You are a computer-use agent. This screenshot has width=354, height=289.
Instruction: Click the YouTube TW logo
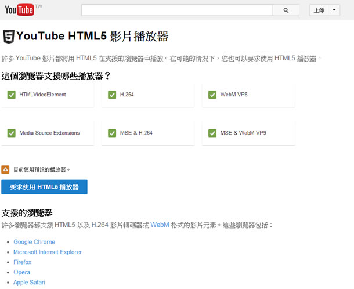click(x=23, y=10)
